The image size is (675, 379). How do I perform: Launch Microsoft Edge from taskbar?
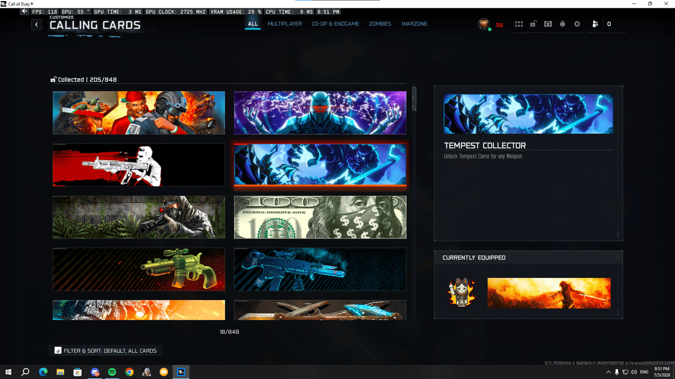43,372
